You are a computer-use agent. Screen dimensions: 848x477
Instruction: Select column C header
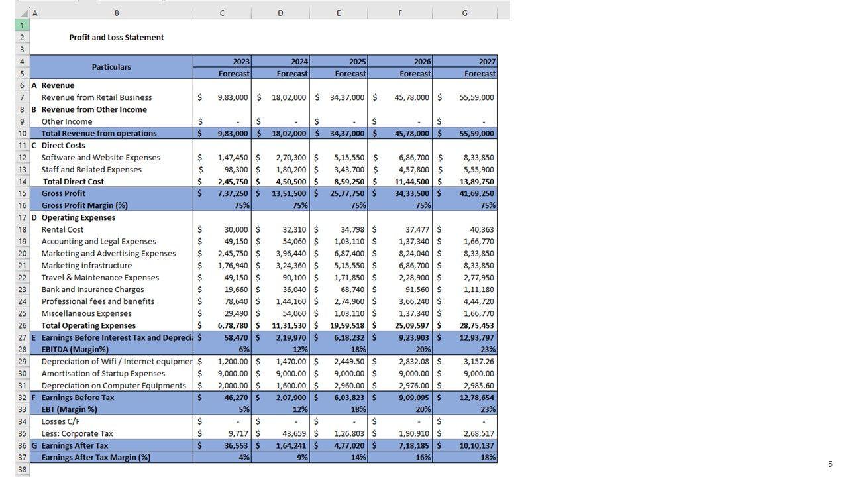[x=222, y=13]
